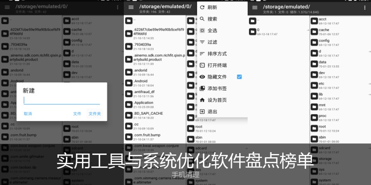Choose 设为首页 from the menu
Viewport: 371px width, 185px height.
tap(222, 100)
